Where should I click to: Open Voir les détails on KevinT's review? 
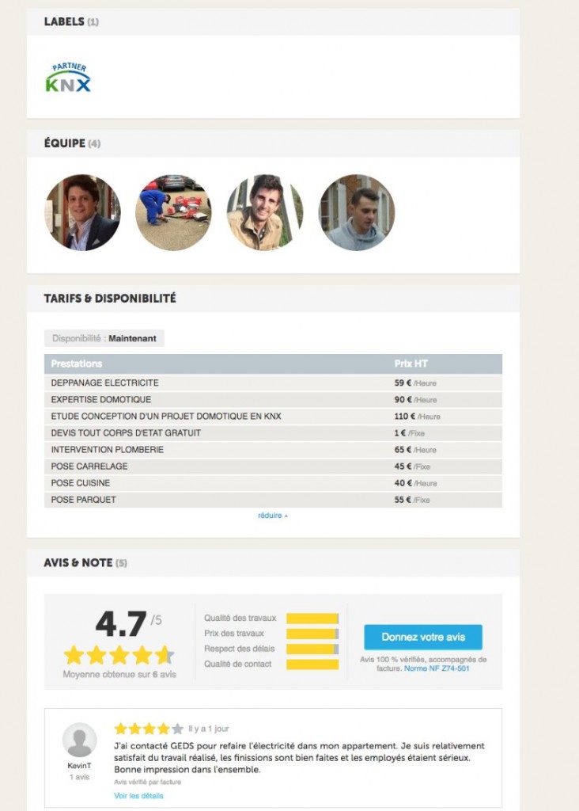pyautogui.click(x=138, y=795)
